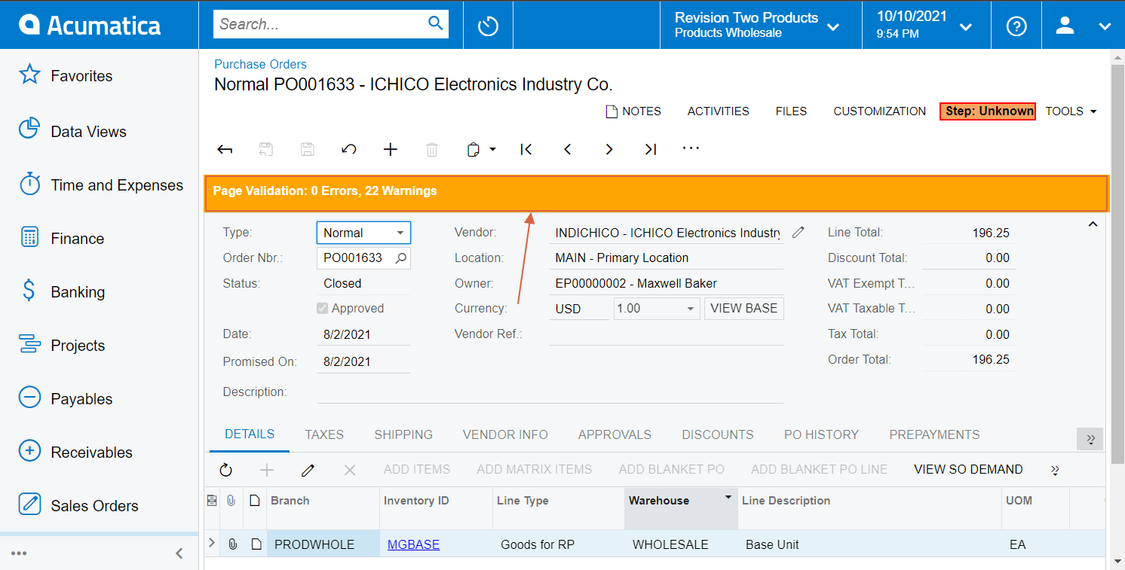The height and width of the screenshot is (570, 1125).
Task: Open the Tools dropdown menu
Action: (1071, 111)
